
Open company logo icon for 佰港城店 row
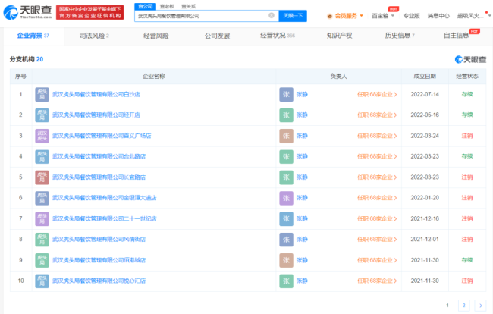(x=42, y=260)
